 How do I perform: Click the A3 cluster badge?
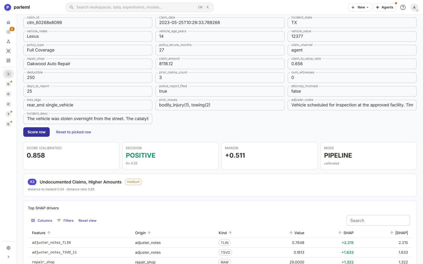coord(32,182)
